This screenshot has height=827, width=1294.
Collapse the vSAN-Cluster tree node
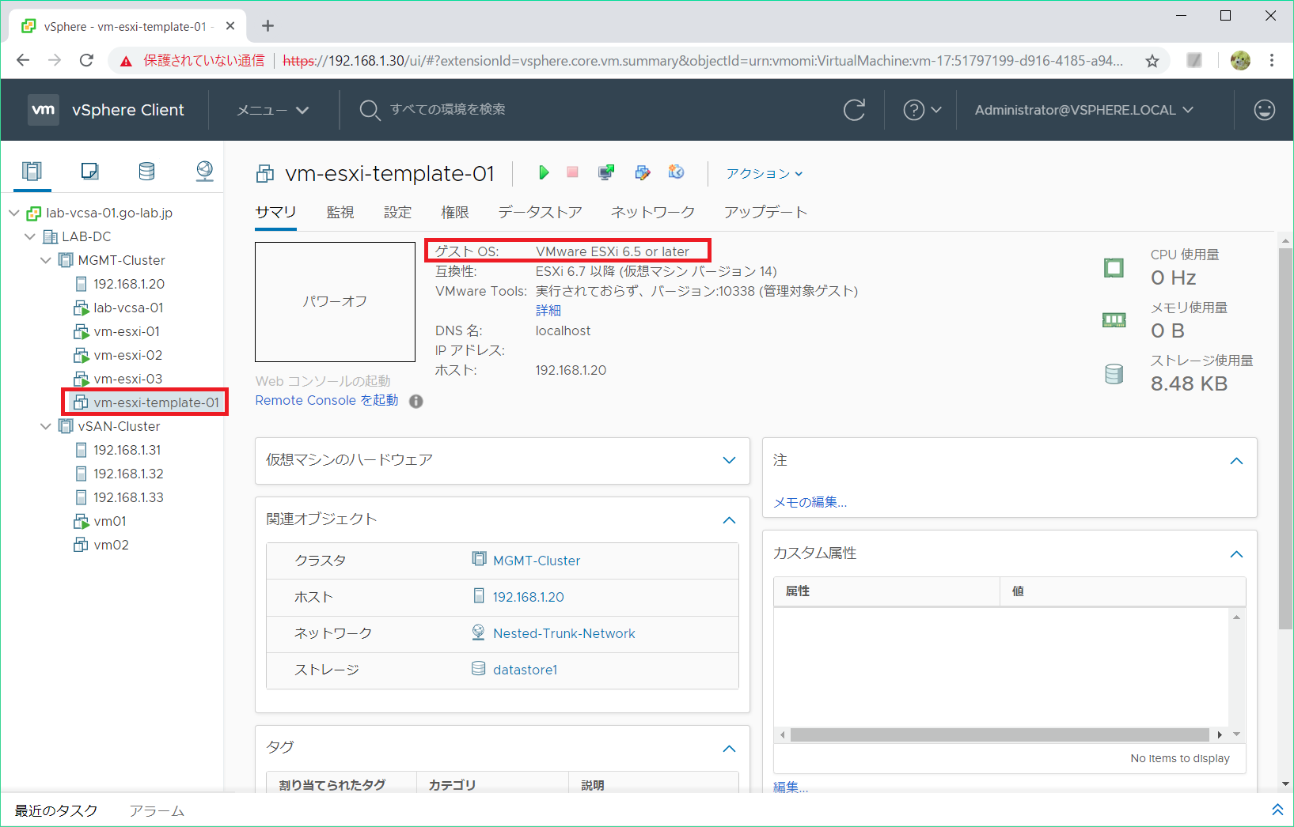click(x=46, y=426)
